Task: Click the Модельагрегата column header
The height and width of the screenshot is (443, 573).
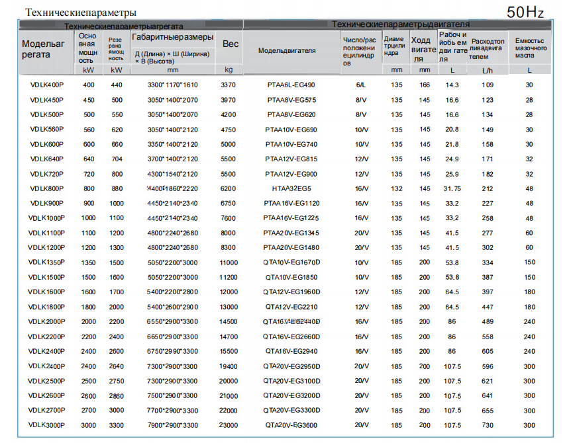Action: [x=44, y=49]
